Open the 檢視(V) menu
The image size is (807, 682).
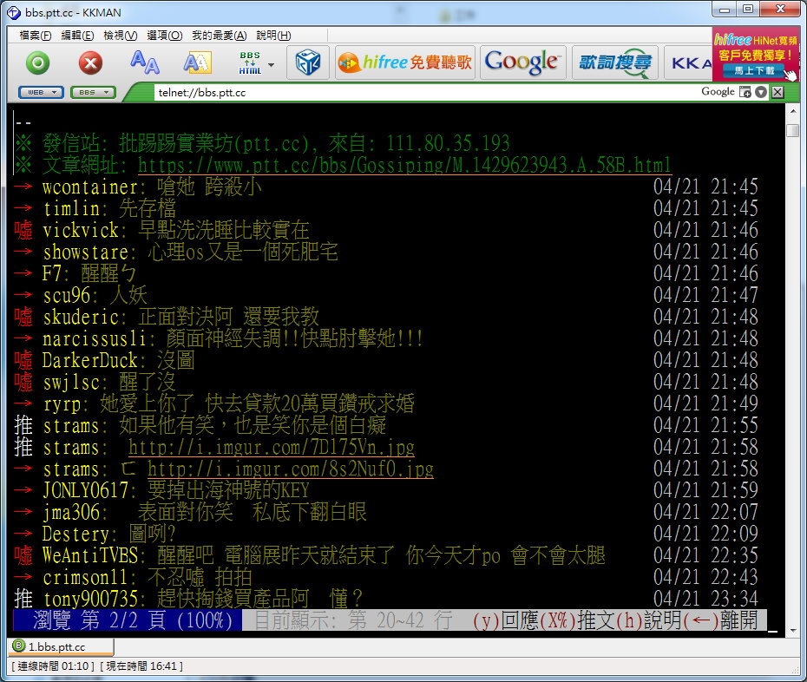tap(121, 36)
